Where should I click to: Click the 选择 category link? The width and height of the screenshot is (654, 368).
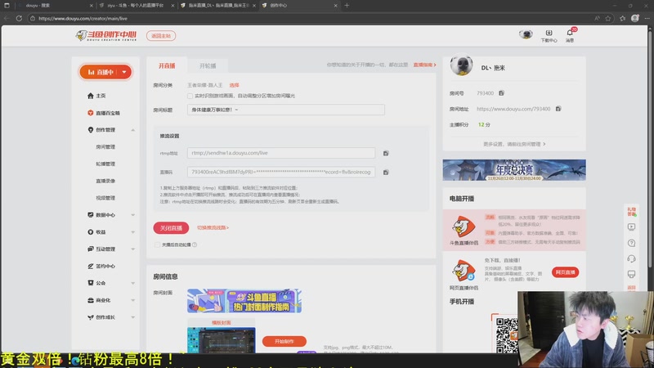(234, 85)
